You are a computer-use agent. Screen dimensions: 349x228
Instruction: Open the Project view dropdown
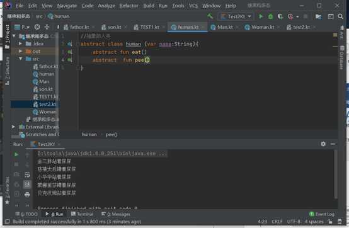coord(22,27)
